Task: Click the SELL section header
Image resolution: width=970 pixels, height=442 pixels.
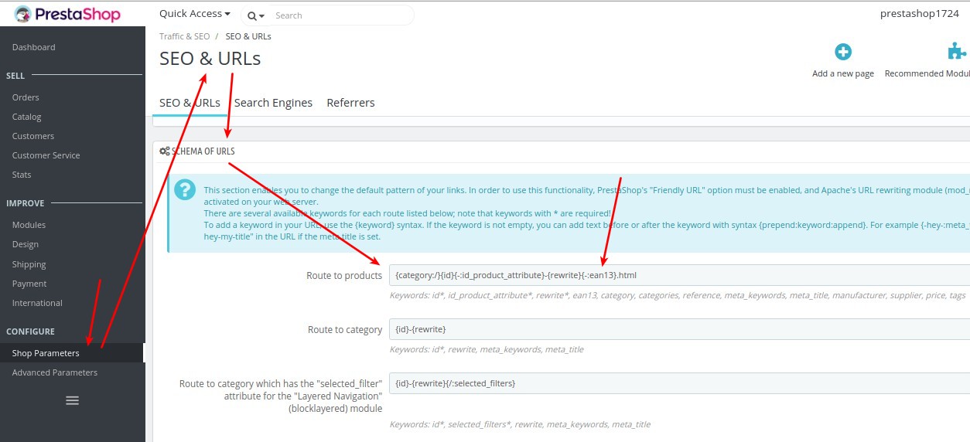Action: (15, 76)
